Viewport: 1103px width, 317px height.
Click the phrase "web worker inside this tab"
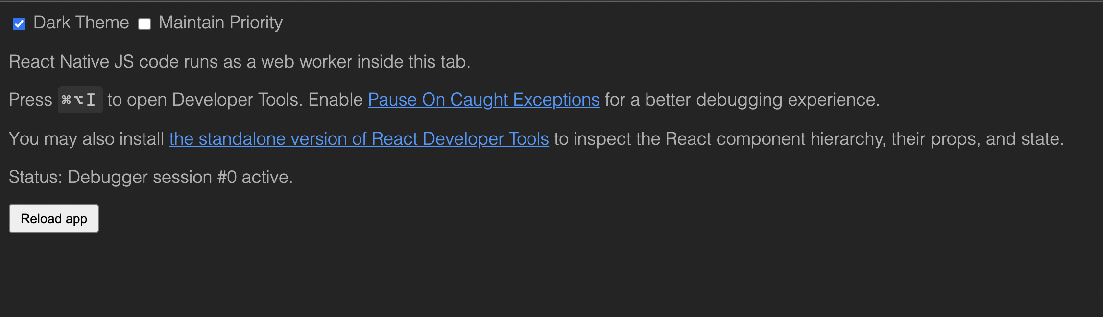[x=365, y=62]
